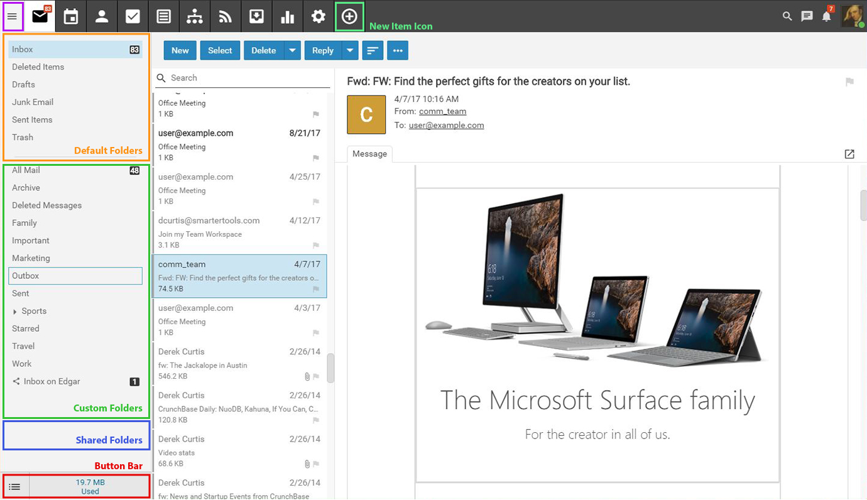867x500 pixels.
Task: Open the notifications bell icon
Action: tap(827, 16)
